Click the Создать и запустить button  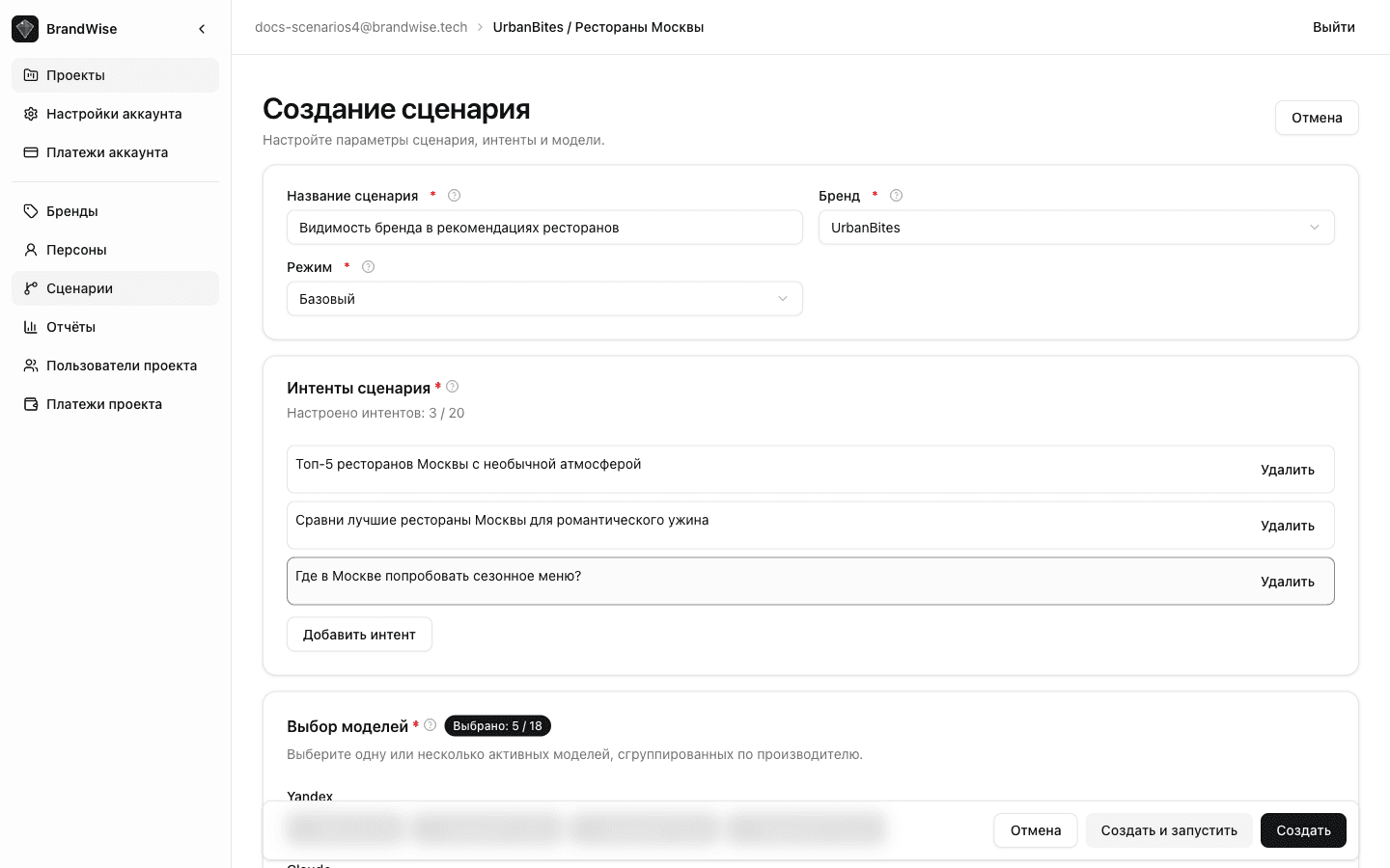click(x=1169, y=829)
